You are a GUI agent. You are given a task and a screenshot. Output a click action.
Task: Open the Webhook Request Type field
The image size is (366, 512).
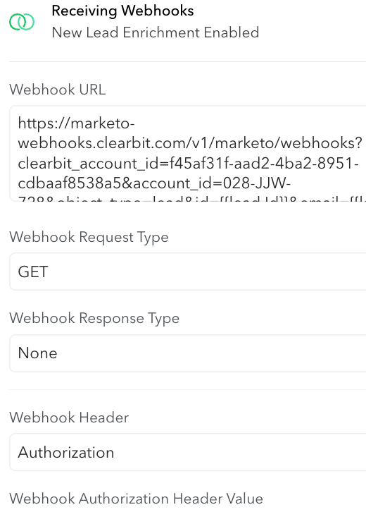[187, 272]
